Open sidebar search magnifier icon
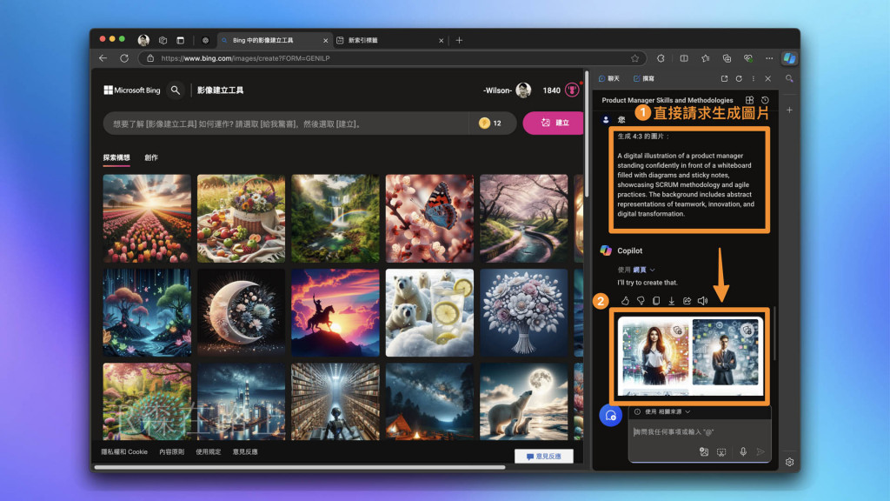The width and height of the screenshot is (890, 501). (789, 78)
